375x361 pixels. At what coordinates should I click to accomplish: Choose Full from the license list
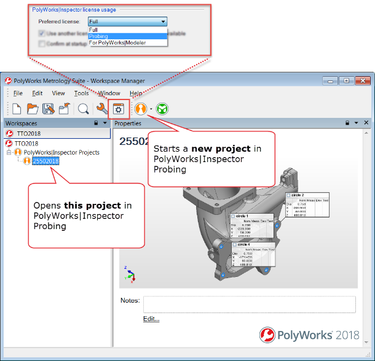(128, 30)
